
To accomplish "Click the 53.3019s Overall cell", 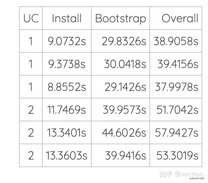I will 177,155.
